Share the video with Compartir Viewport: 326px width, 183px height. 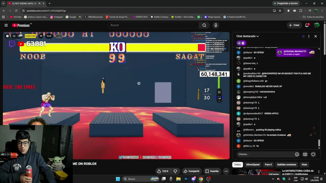coord(192,171)
